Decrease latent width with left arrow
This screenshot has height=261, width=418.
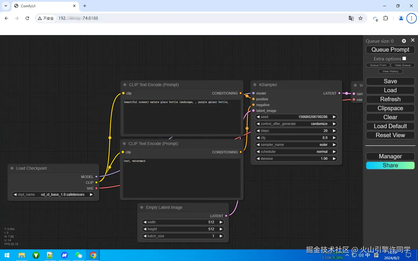pyautogui.click(x=145, y=222)
